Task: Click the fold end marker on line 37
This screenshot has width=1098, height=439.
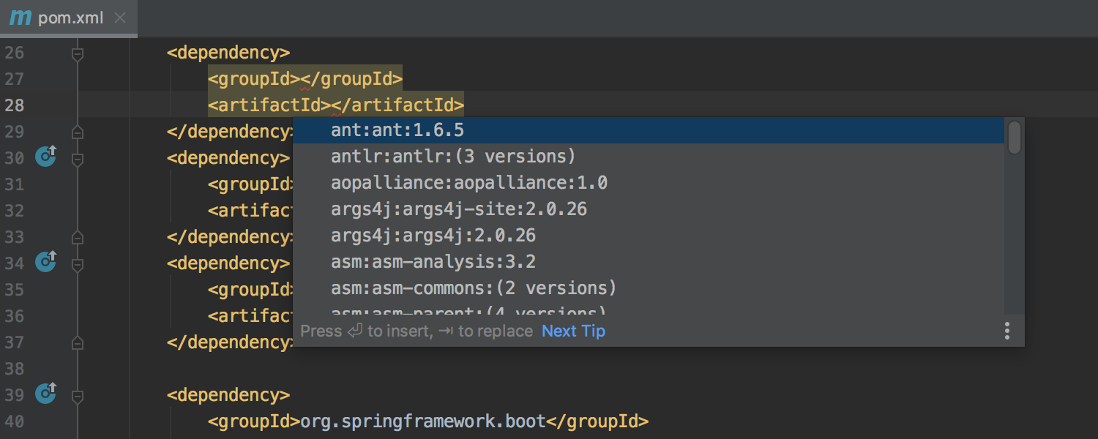Action: (x=77, y=343)
